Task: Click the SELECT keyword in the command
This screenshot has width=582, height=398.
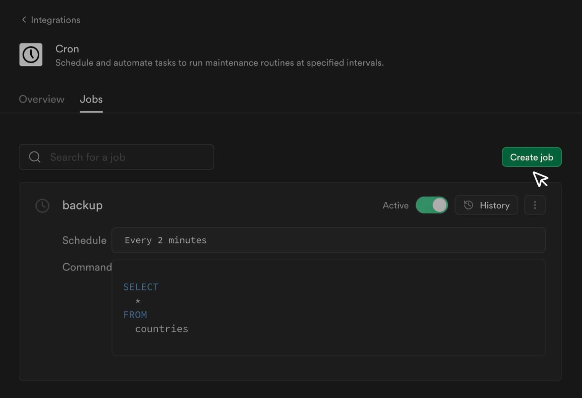Action: pos(141,287)
